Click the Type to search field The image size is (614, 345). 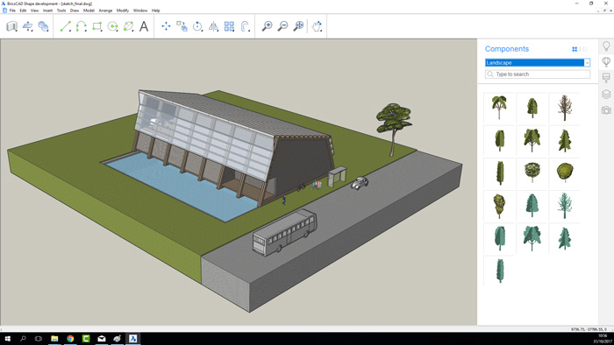[537, 74]
